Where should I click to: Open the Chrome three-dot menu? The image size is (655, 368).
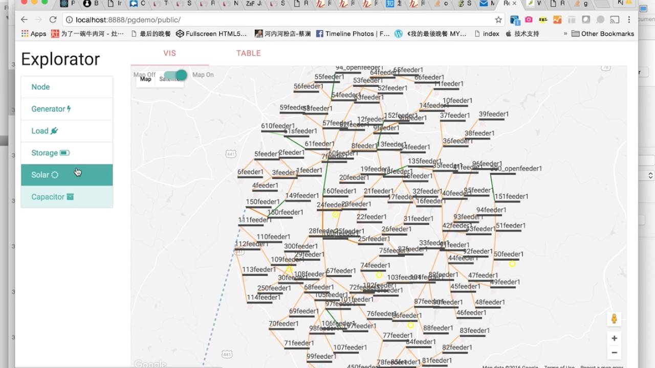point(629,19)
